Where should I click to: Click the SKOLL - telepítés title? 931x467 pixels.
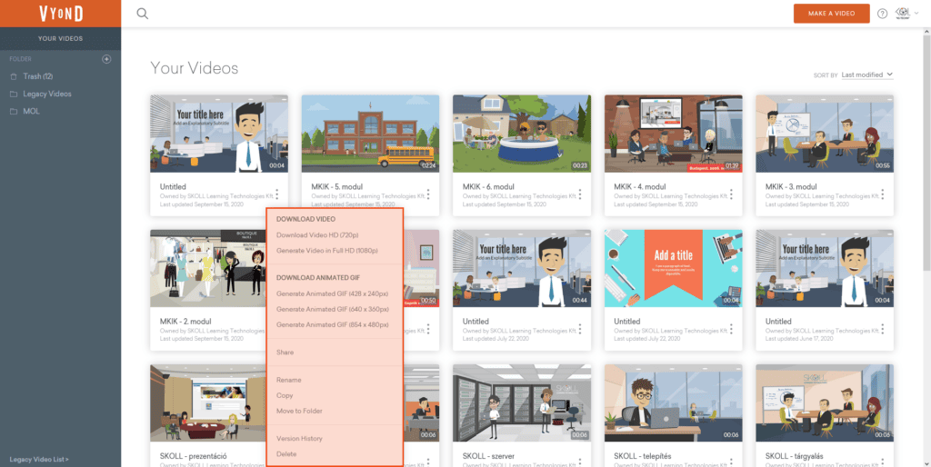pos(643,456)
